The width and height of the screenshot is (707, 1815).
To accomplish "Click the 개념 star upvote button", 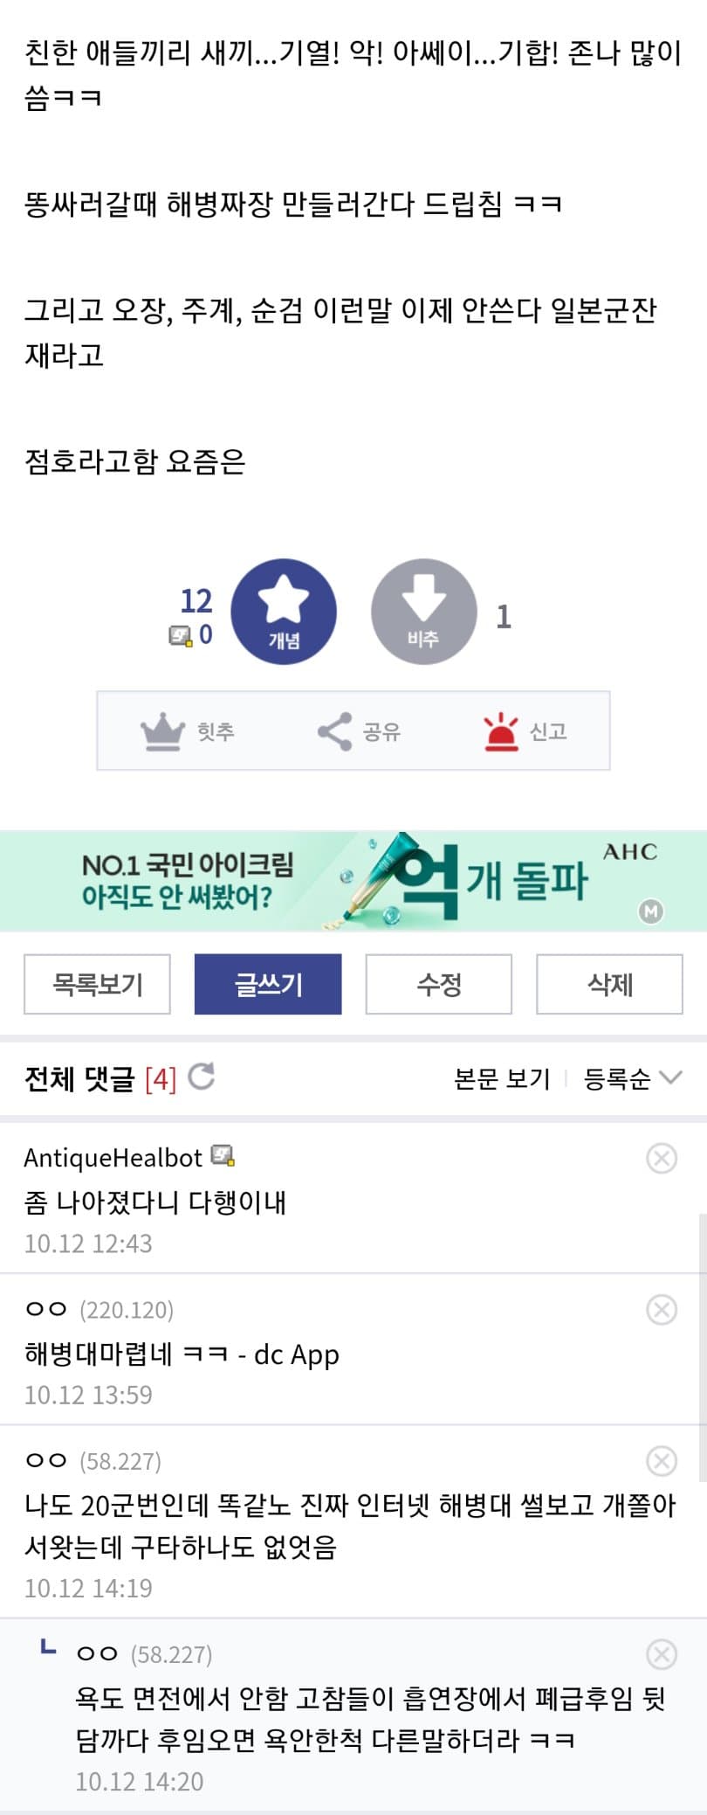I will point(284,611).
